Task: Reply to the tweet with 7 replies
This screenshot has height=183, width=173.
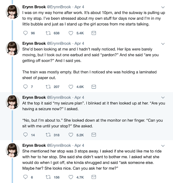Action: 25,87
